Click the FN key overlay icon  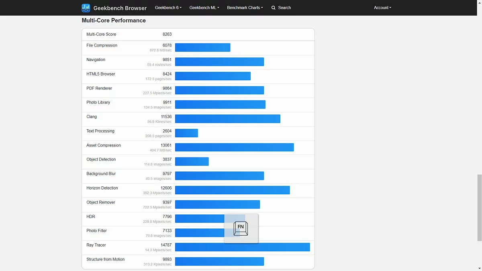[x=241, y=228]
